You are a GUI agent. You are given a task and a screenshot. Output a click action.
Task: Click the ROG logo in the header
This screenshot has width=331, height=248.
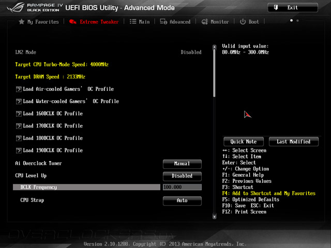pos(16,8)
